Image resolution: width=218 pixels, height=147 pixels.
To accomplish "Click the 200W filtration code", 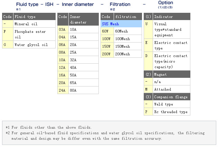I will (105, 54).
